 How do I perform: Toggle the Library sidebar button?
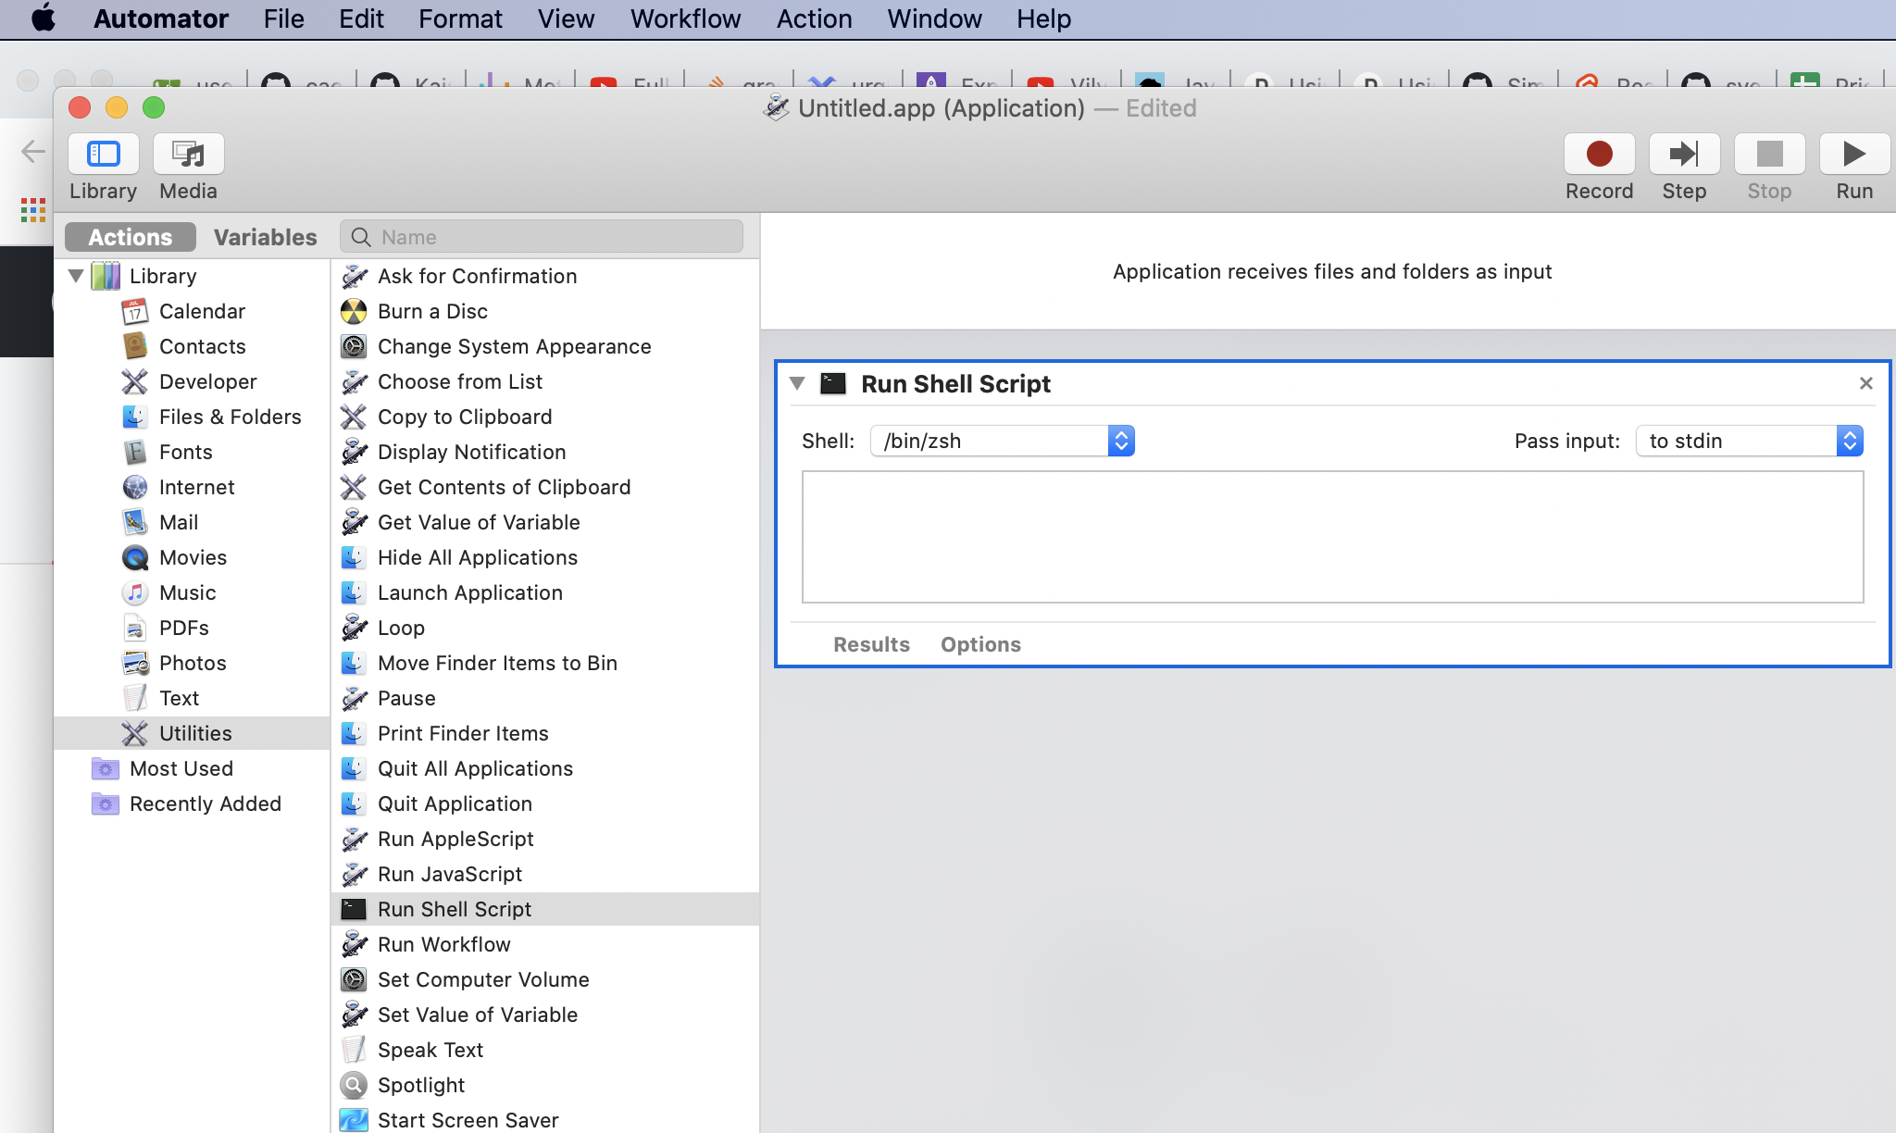coord(103,154)
